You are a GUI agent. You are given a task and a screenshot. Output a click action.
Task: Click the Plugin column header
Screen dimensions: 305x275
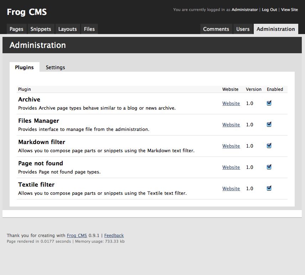[x=25, y=89]
